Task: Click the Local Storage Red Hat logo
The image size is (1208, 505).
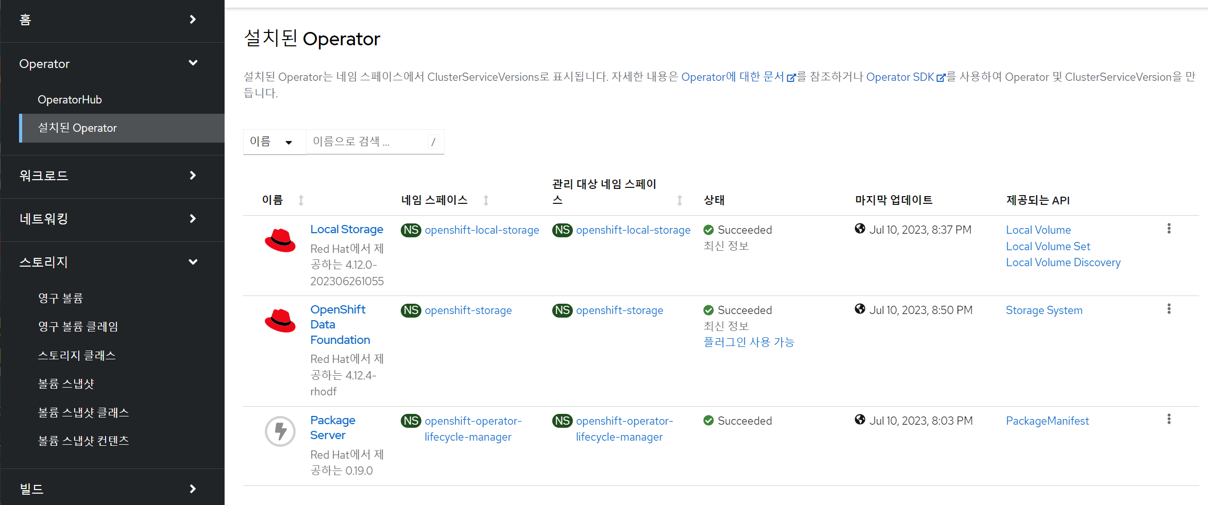Action: click(280, 240)
